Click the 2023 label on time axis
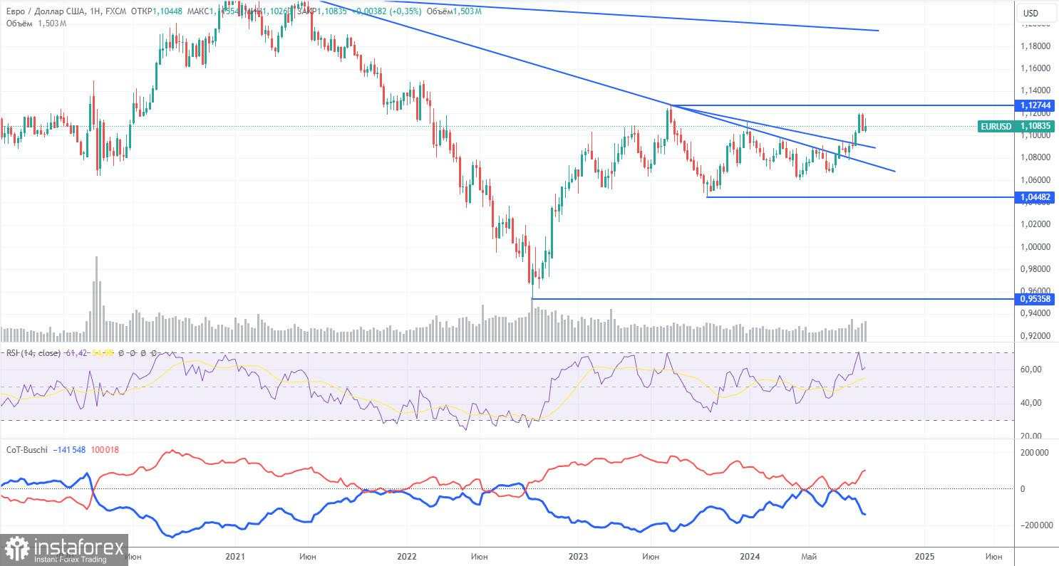Image resolution: width=1059 pixels, height=566 pixels. pos(578,555)
